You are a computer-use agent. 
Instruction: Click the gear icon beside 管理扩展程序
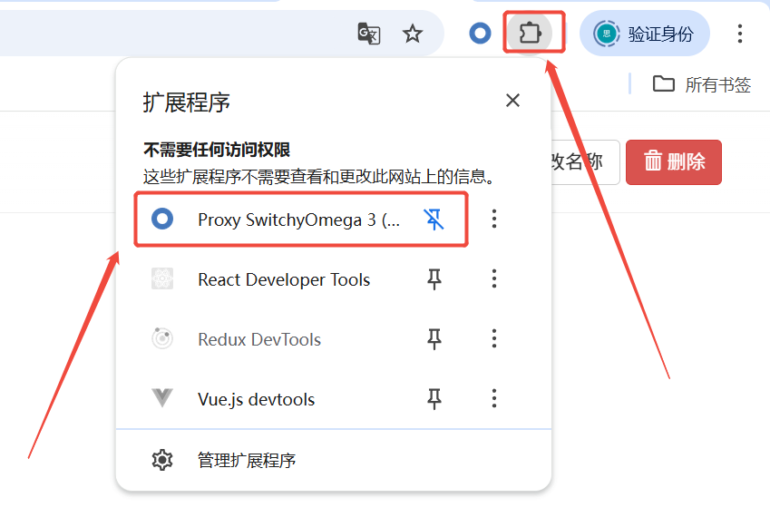[162, 460]
